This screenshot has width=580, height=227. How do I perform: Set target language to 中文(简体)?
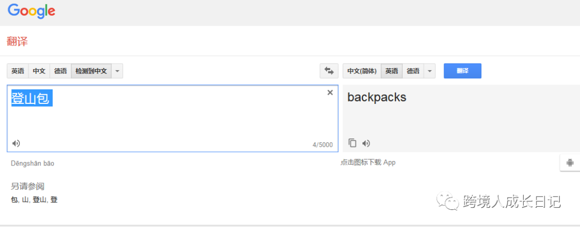pyautogui.click(x=362, y=71)
